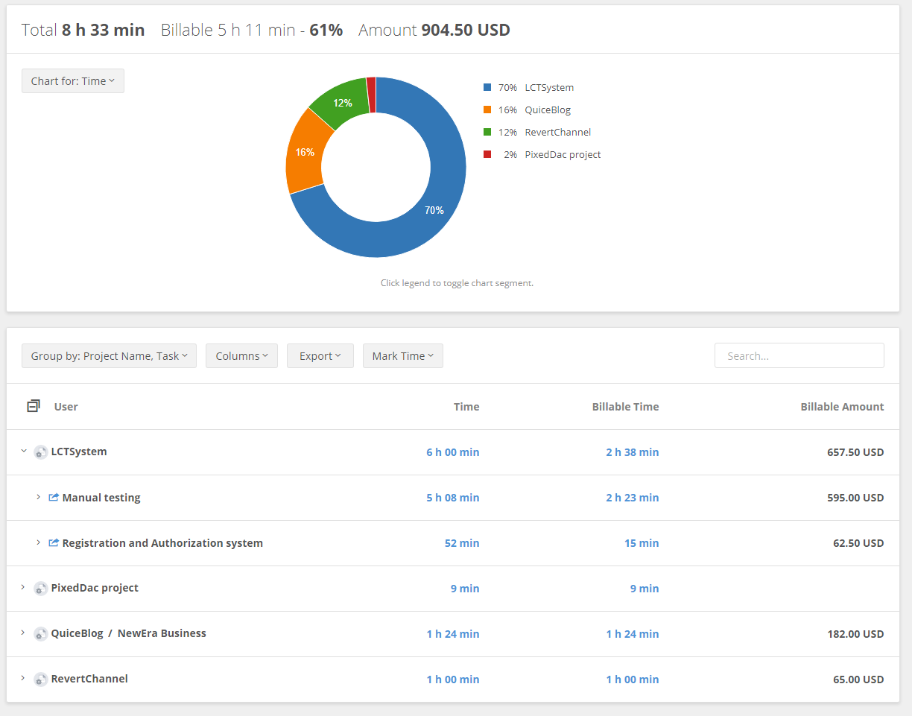Click the Billable Amount column header
Viewport: 912px width, 716px height.
[842, 407]
